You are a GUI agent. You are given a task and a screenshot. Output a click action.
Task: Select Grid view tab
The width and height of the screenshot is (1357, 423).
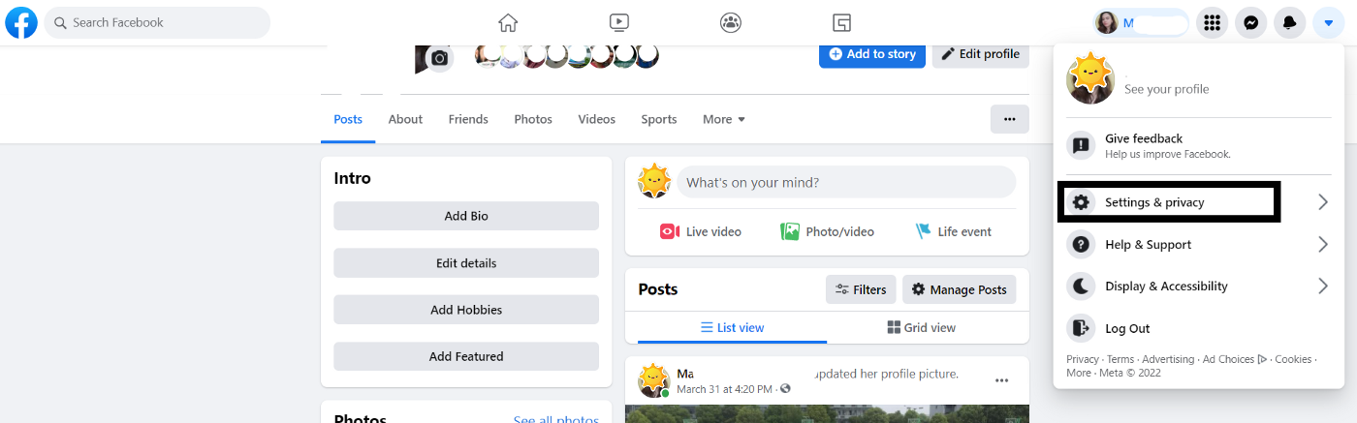click(921, 327)
